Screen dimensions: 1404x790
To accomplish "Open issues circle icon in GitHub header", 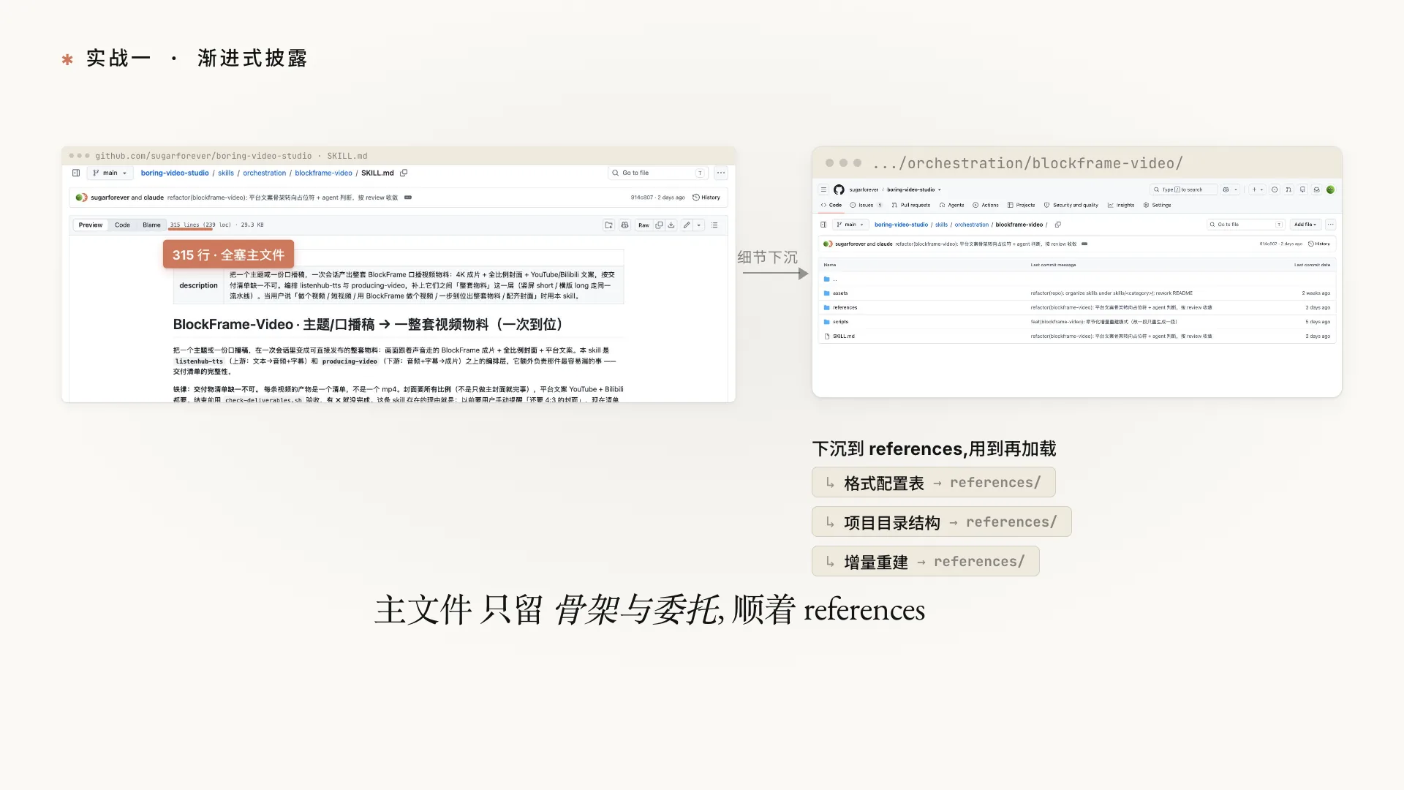I will (x=1275, y=189).
